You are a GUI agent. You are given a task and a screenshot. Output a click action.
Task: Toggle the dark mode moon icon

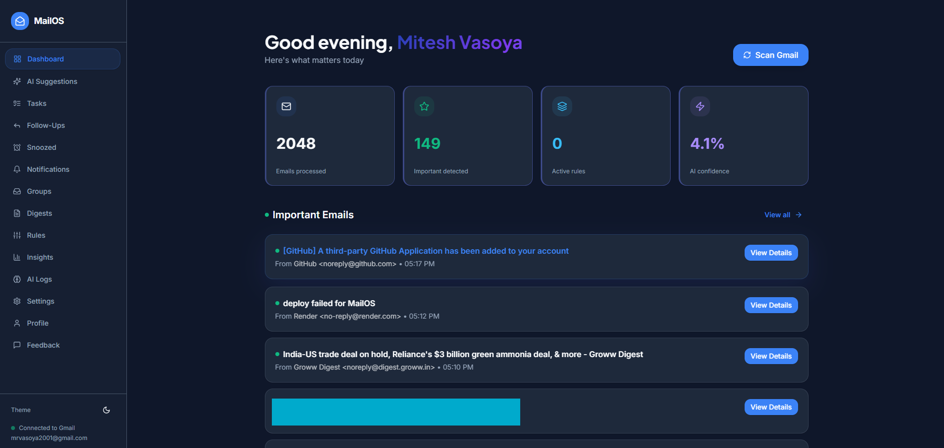[x=106, y=410]
